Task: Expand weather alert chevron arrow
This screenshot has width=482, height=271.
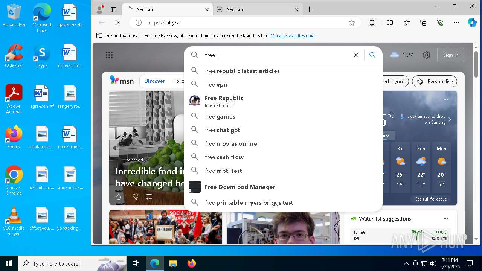Action: tap(450, 119)
